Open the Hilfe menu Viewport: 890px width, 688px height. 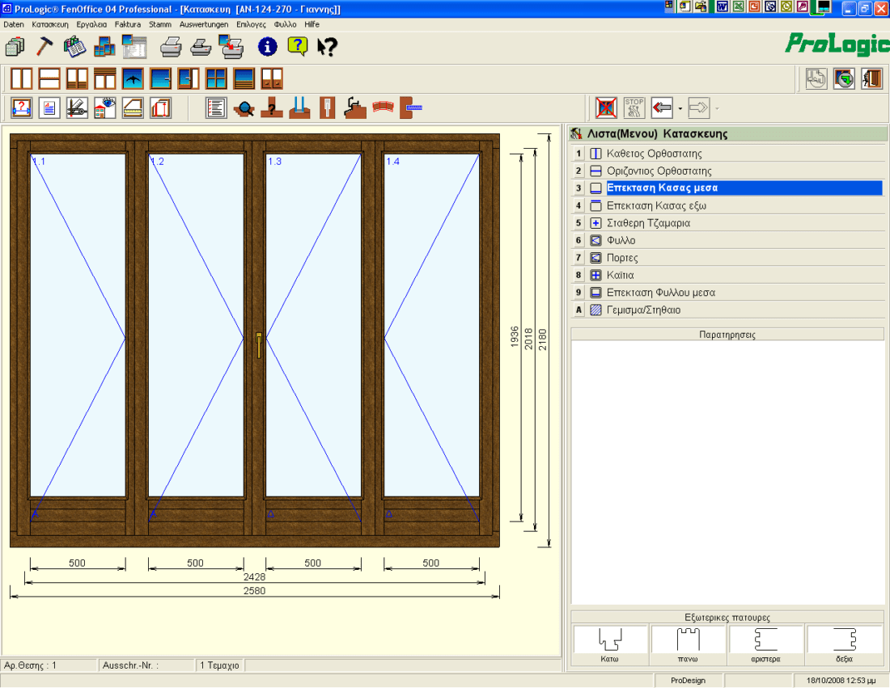click(311, 24)
